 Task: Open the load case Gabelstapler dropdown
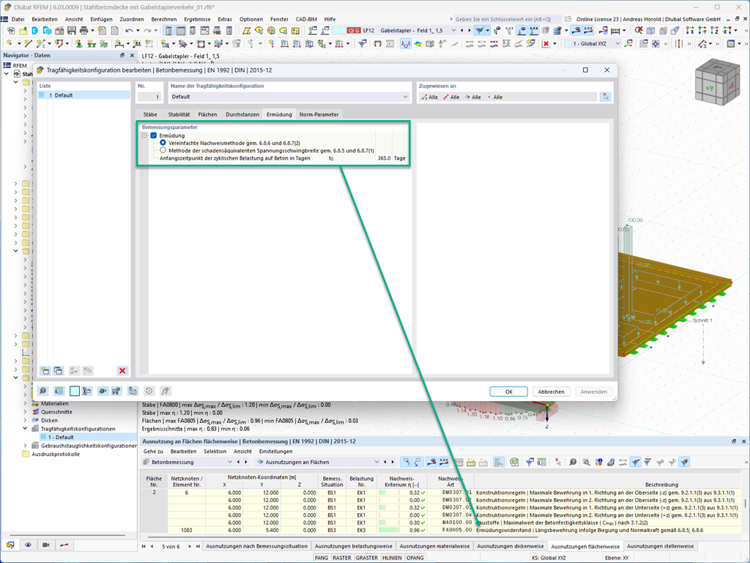tap(453, 31)
